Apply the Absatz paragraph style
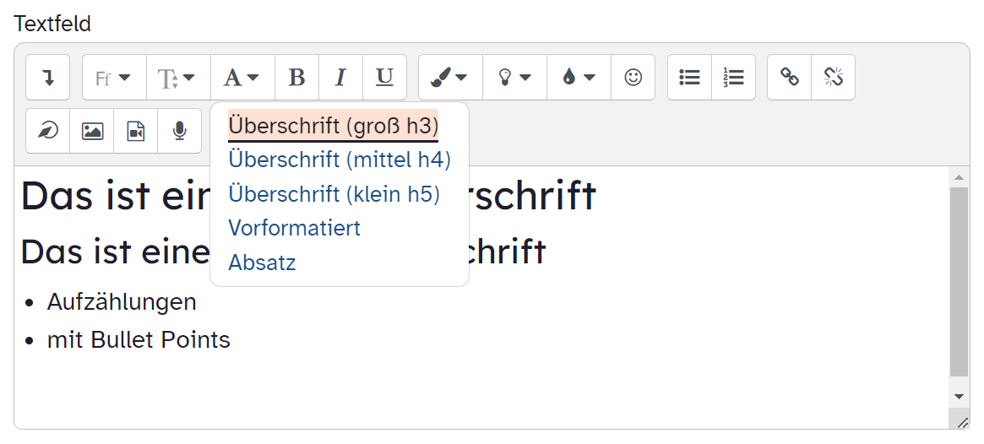The height and width of the screenshot is (444, 984). coord(262,263)
